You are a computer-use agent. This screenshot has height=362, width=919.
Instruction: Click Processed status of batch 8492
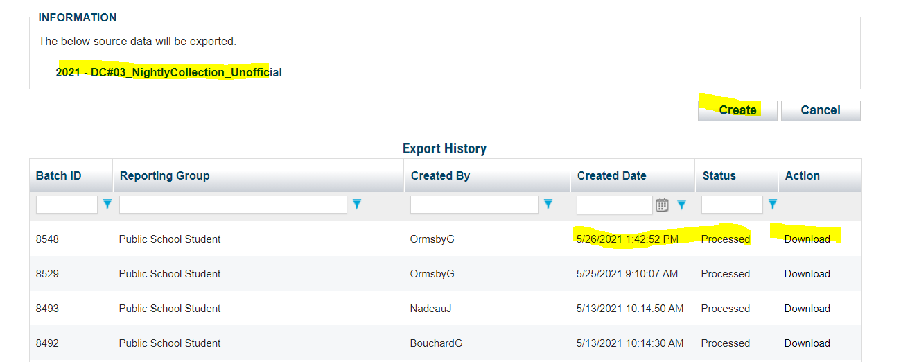[726, 343]
